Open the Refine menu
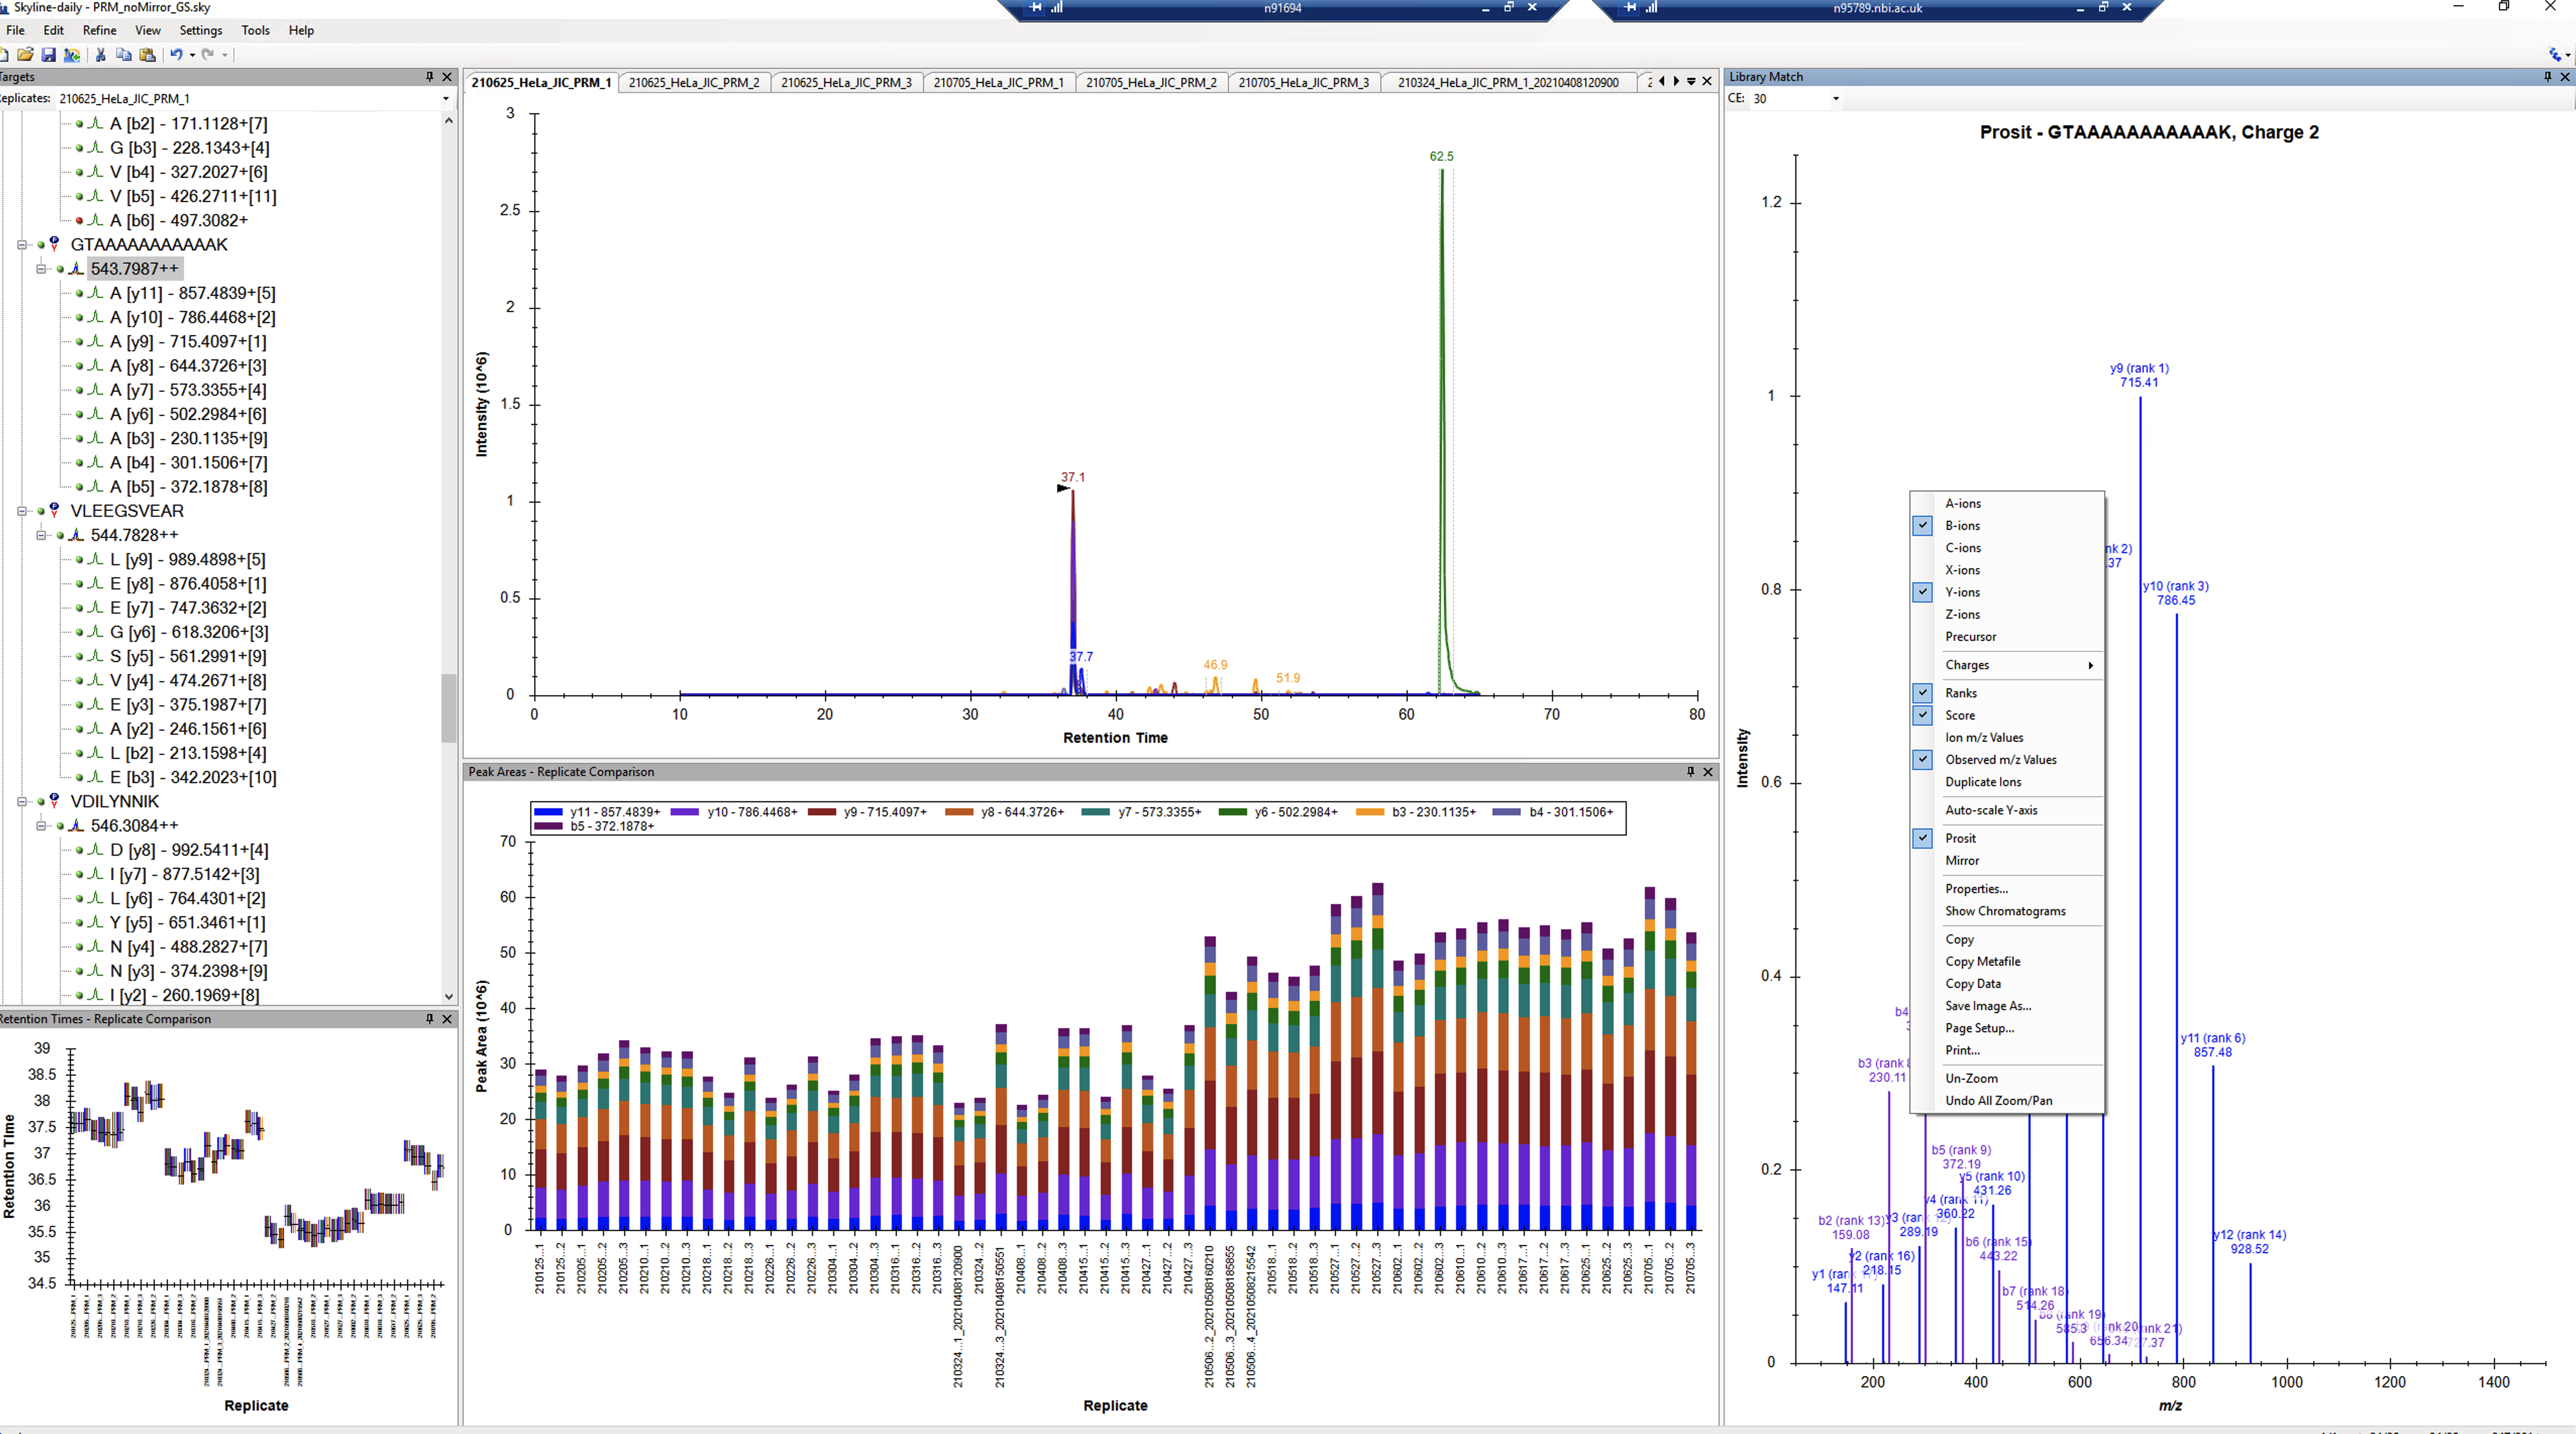 tap(99, 30)
